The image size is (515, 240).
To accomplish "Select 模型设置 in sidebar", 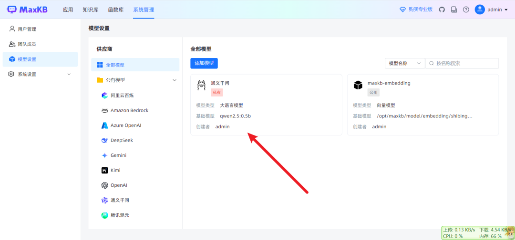I will [40, 59].
